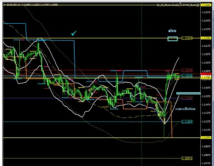Image resolution: width=214 pixels, height=166 pixels.
Task: Select the cyan rectangle above cancellation text
Action: (188, 93)
